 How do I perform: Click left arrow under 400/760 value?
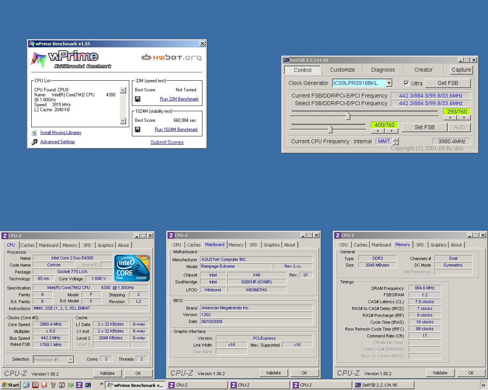pos(377,131)
